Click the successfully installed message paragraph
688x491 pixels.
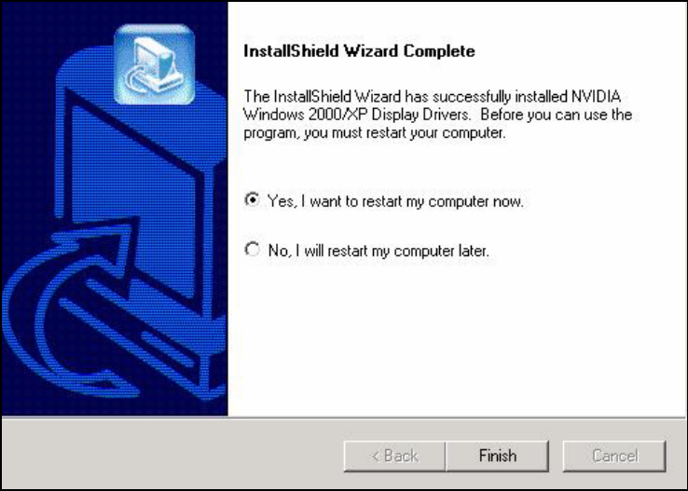pos(437,115)
